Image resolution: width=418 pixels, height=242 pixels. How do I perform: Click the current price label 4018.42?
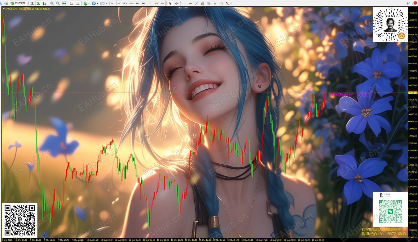(413, 92)
